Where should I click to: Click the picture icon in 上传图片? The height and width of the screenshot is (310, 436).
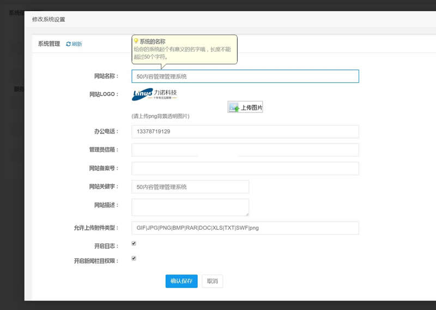[x=234, y=108]
